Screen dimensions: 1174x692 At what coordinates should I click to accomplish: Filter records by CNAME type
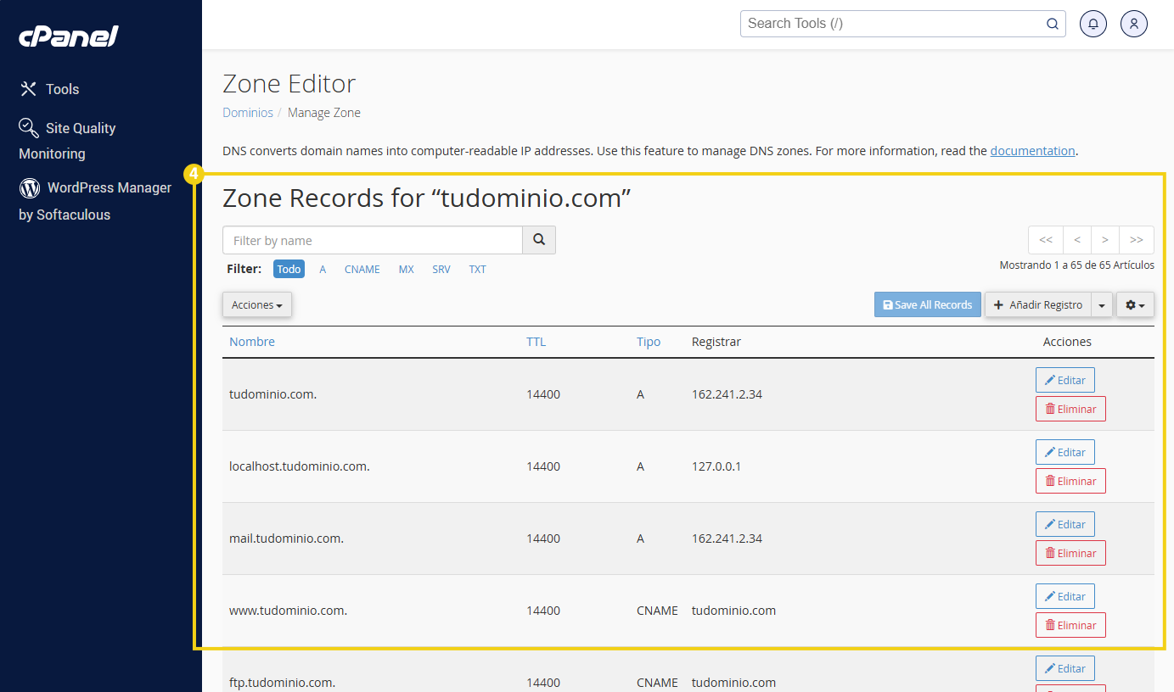click(362, 269)
